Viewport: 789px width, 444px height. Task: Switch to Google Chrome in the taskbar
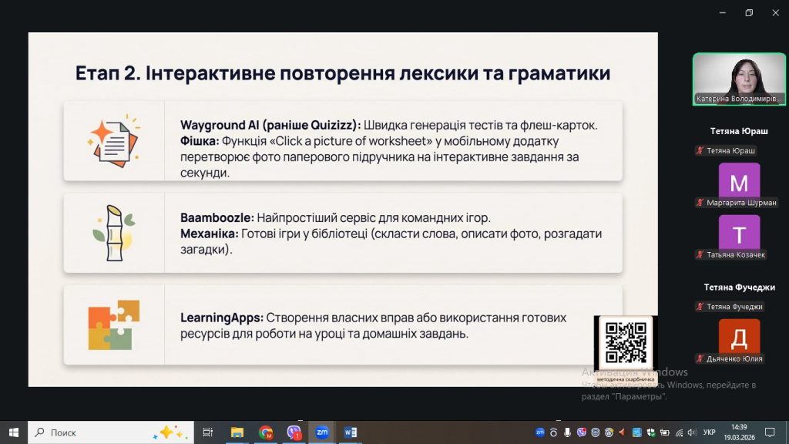[x=266, y=432]
